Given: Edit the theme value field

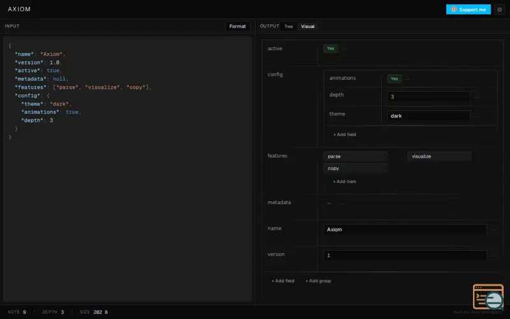Looking at the screenshot, I should click(x=428, y=116).
